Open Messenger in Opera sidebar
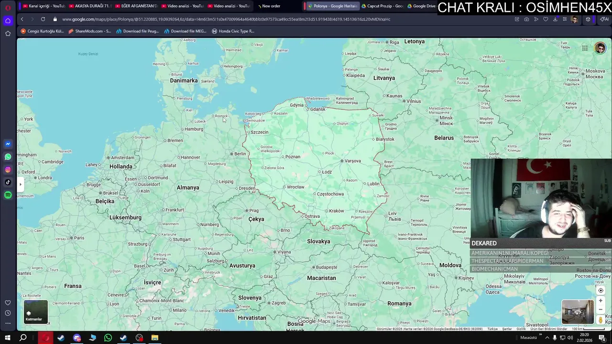 pos(8,144)
